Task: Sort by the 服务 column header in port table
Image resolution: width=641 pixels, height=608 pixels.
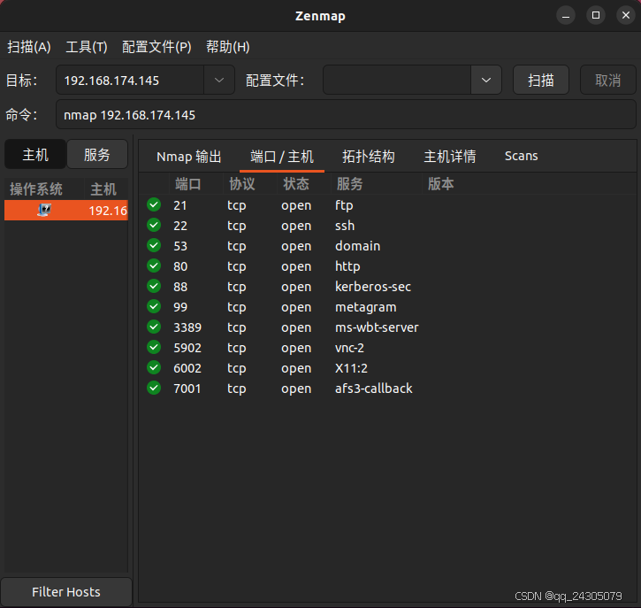Action: point(377,184)
